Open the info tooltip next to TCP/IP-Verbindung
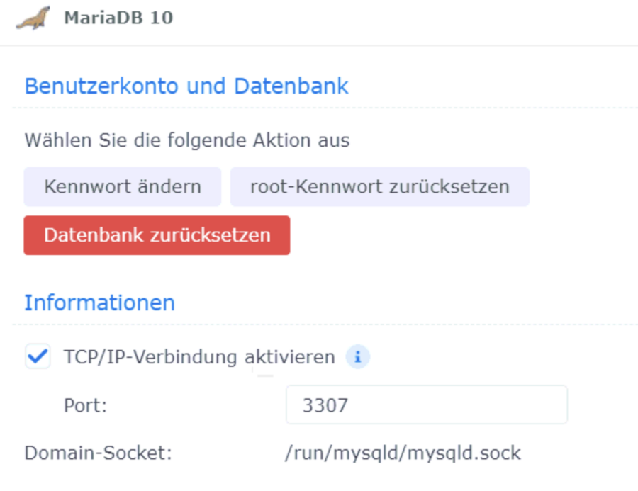638x491 pixels. tap(358, 357)
